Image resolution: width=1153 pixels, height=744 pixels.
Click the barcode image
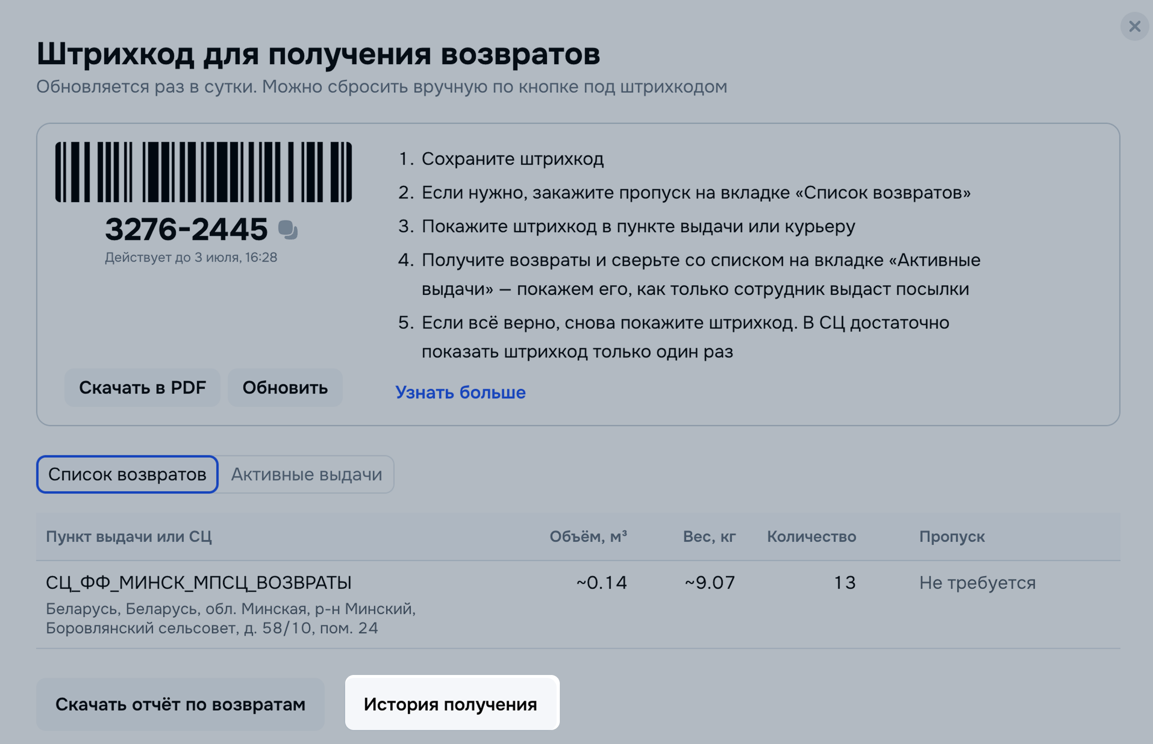click(203, 172)
